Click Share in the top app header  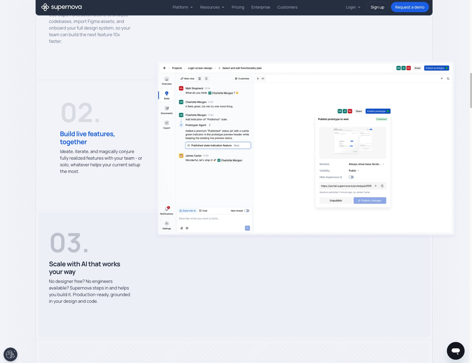tap(417, 68)
